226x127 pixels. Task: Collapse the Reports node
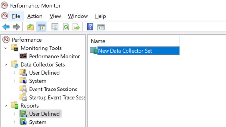pos(6,106)
